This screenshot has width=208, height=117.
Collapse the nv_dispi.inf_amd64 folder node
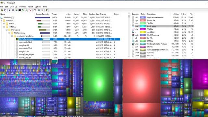pyautogui.click(x=12, y=36)
